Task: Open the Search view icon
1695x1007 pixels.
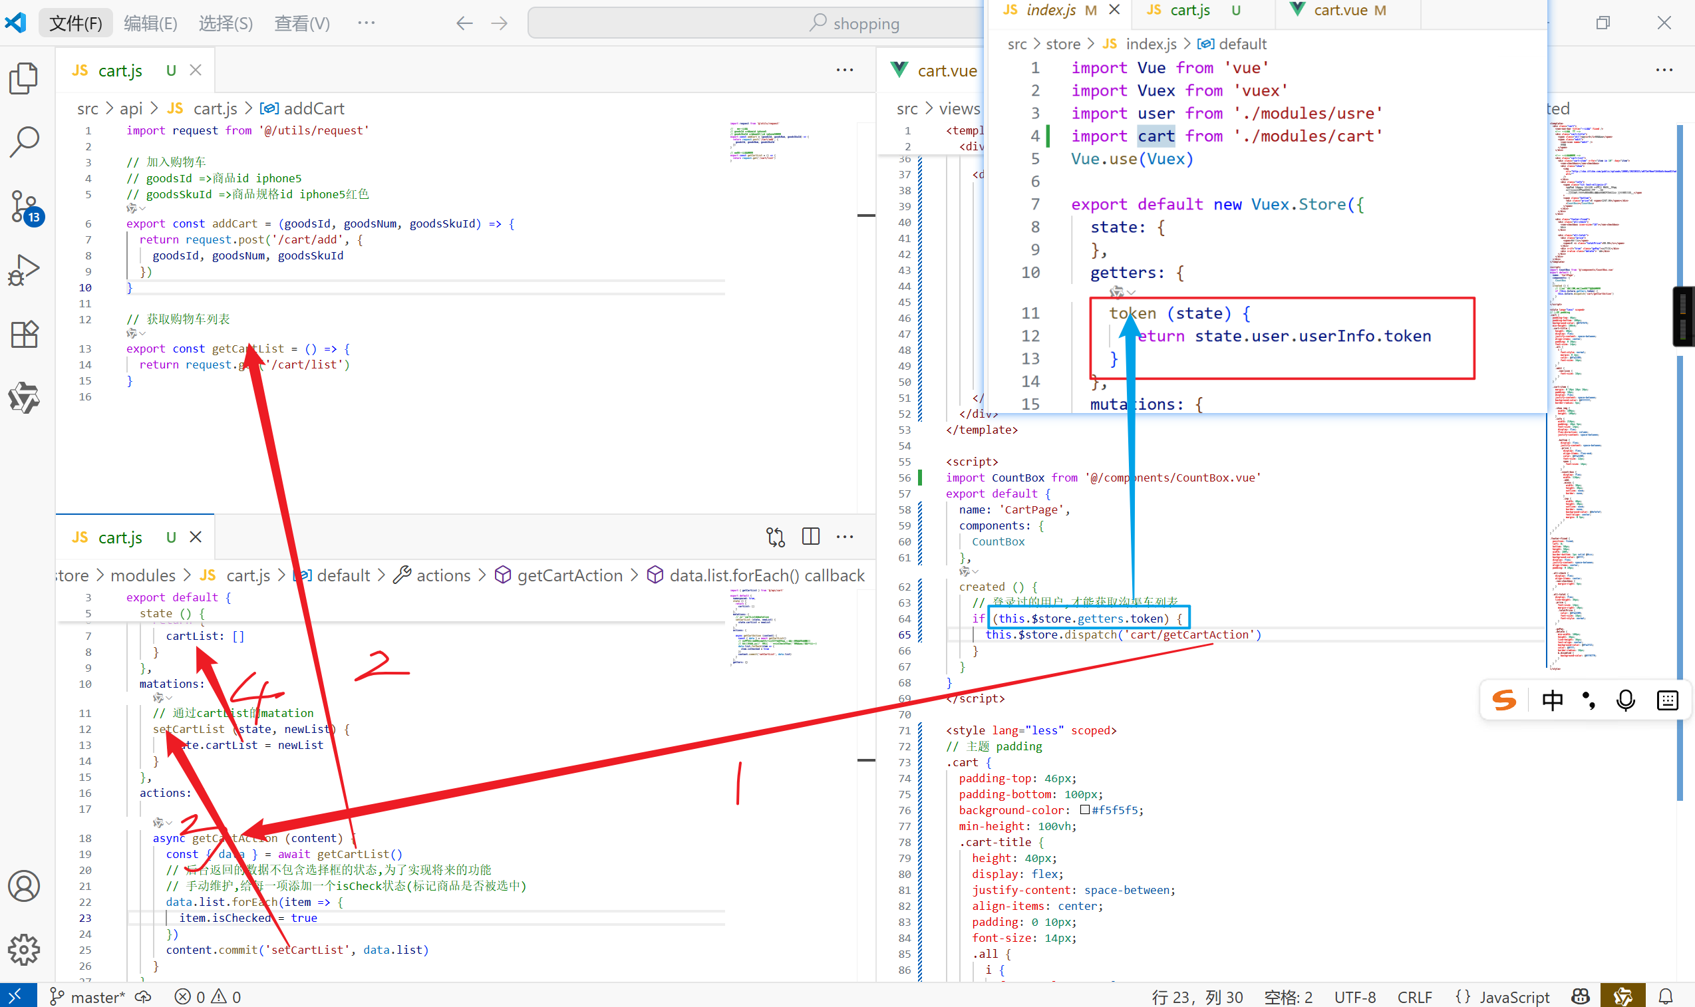Action: click(24, 141)
